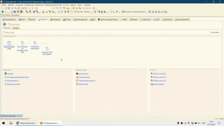This screenshot has width=224, height=126.
Task: Switch to the Производство section tab
Action: tap(80, 20)
